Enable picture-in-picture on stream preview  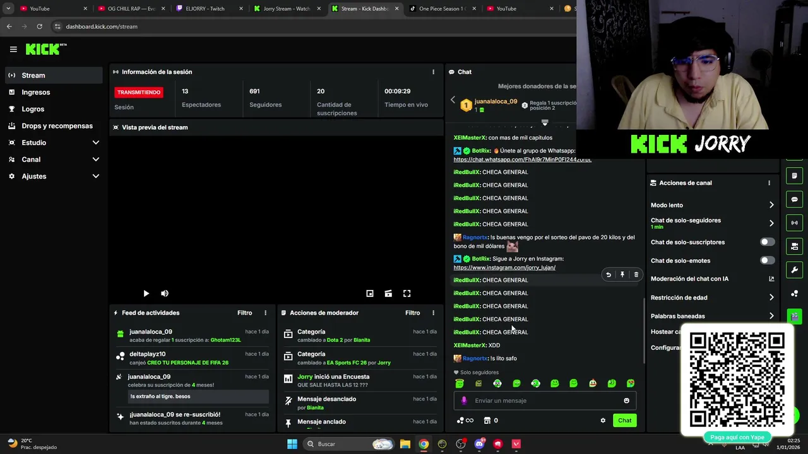(x=370, y=293)
